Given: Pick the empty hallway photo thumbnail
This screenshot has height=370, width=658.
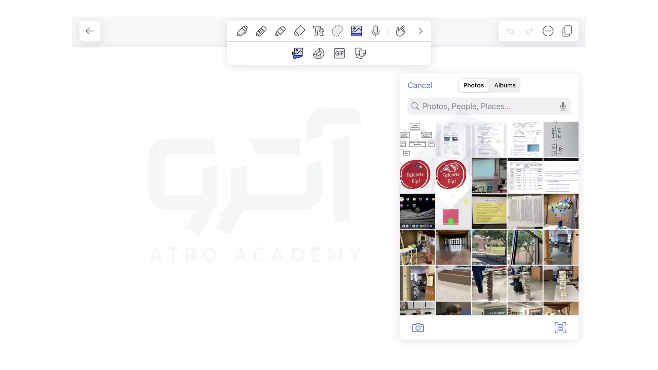Looking at the screenshot, I should click(453, 247).
